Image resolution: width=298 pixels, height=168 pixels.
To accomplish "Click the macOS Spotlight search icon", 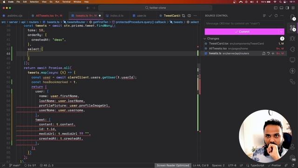I will 280,2.
